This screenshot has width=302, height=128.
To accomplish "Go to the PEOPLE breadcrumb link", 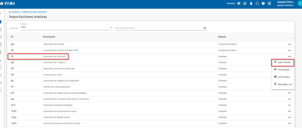I will [x=15, y=12].
